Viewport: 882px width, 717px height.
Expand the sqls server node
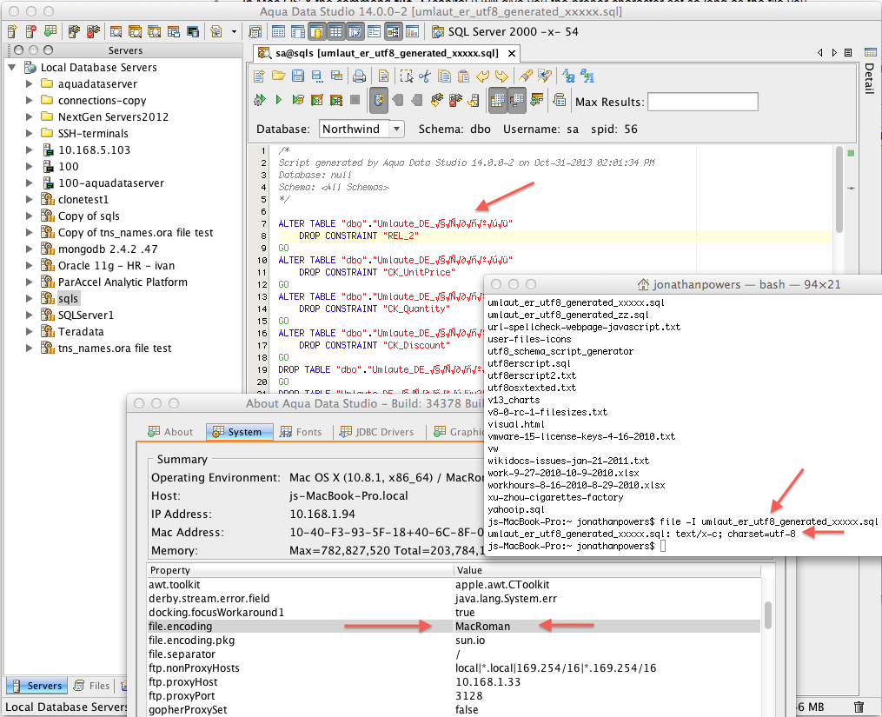tap(30, 298)
